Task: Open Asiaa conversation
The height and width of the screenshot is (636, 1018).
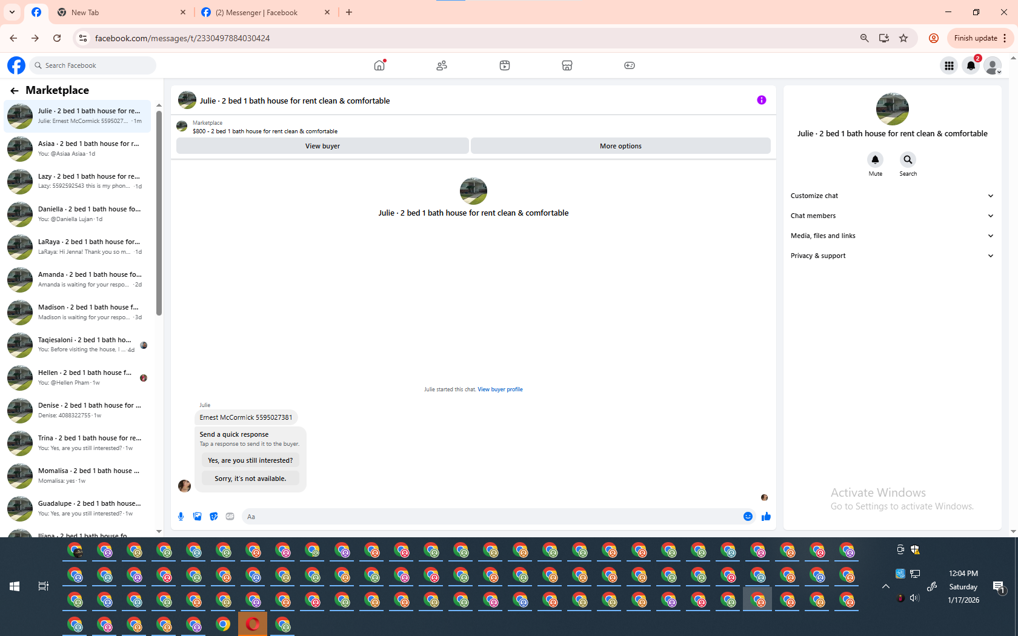Action: click(78, 148)
